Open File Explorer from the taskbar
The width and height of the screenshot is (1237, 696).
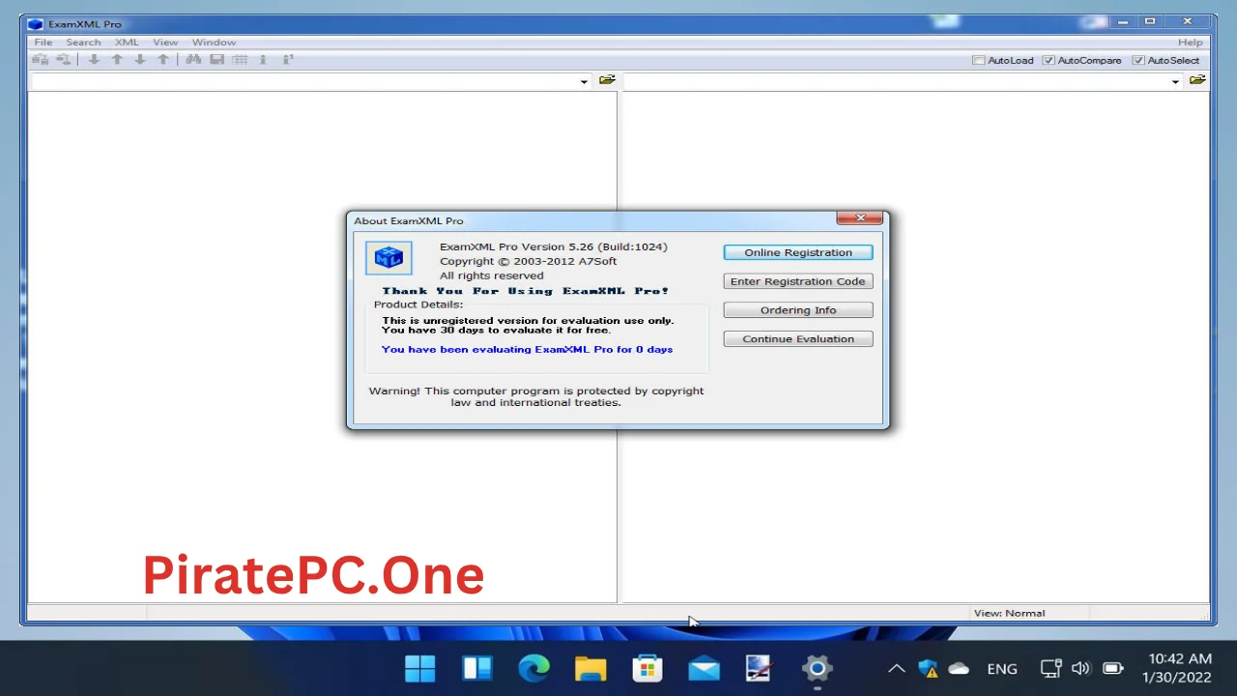[590, 668]
